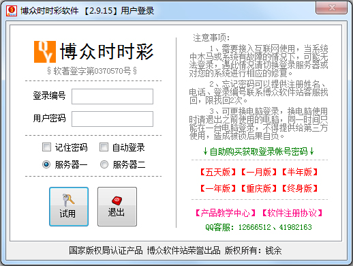Open the 【重庆版】 purchase link
Image resolution: width=353 pixels, height=266 pixels.
tap(258, 188)
